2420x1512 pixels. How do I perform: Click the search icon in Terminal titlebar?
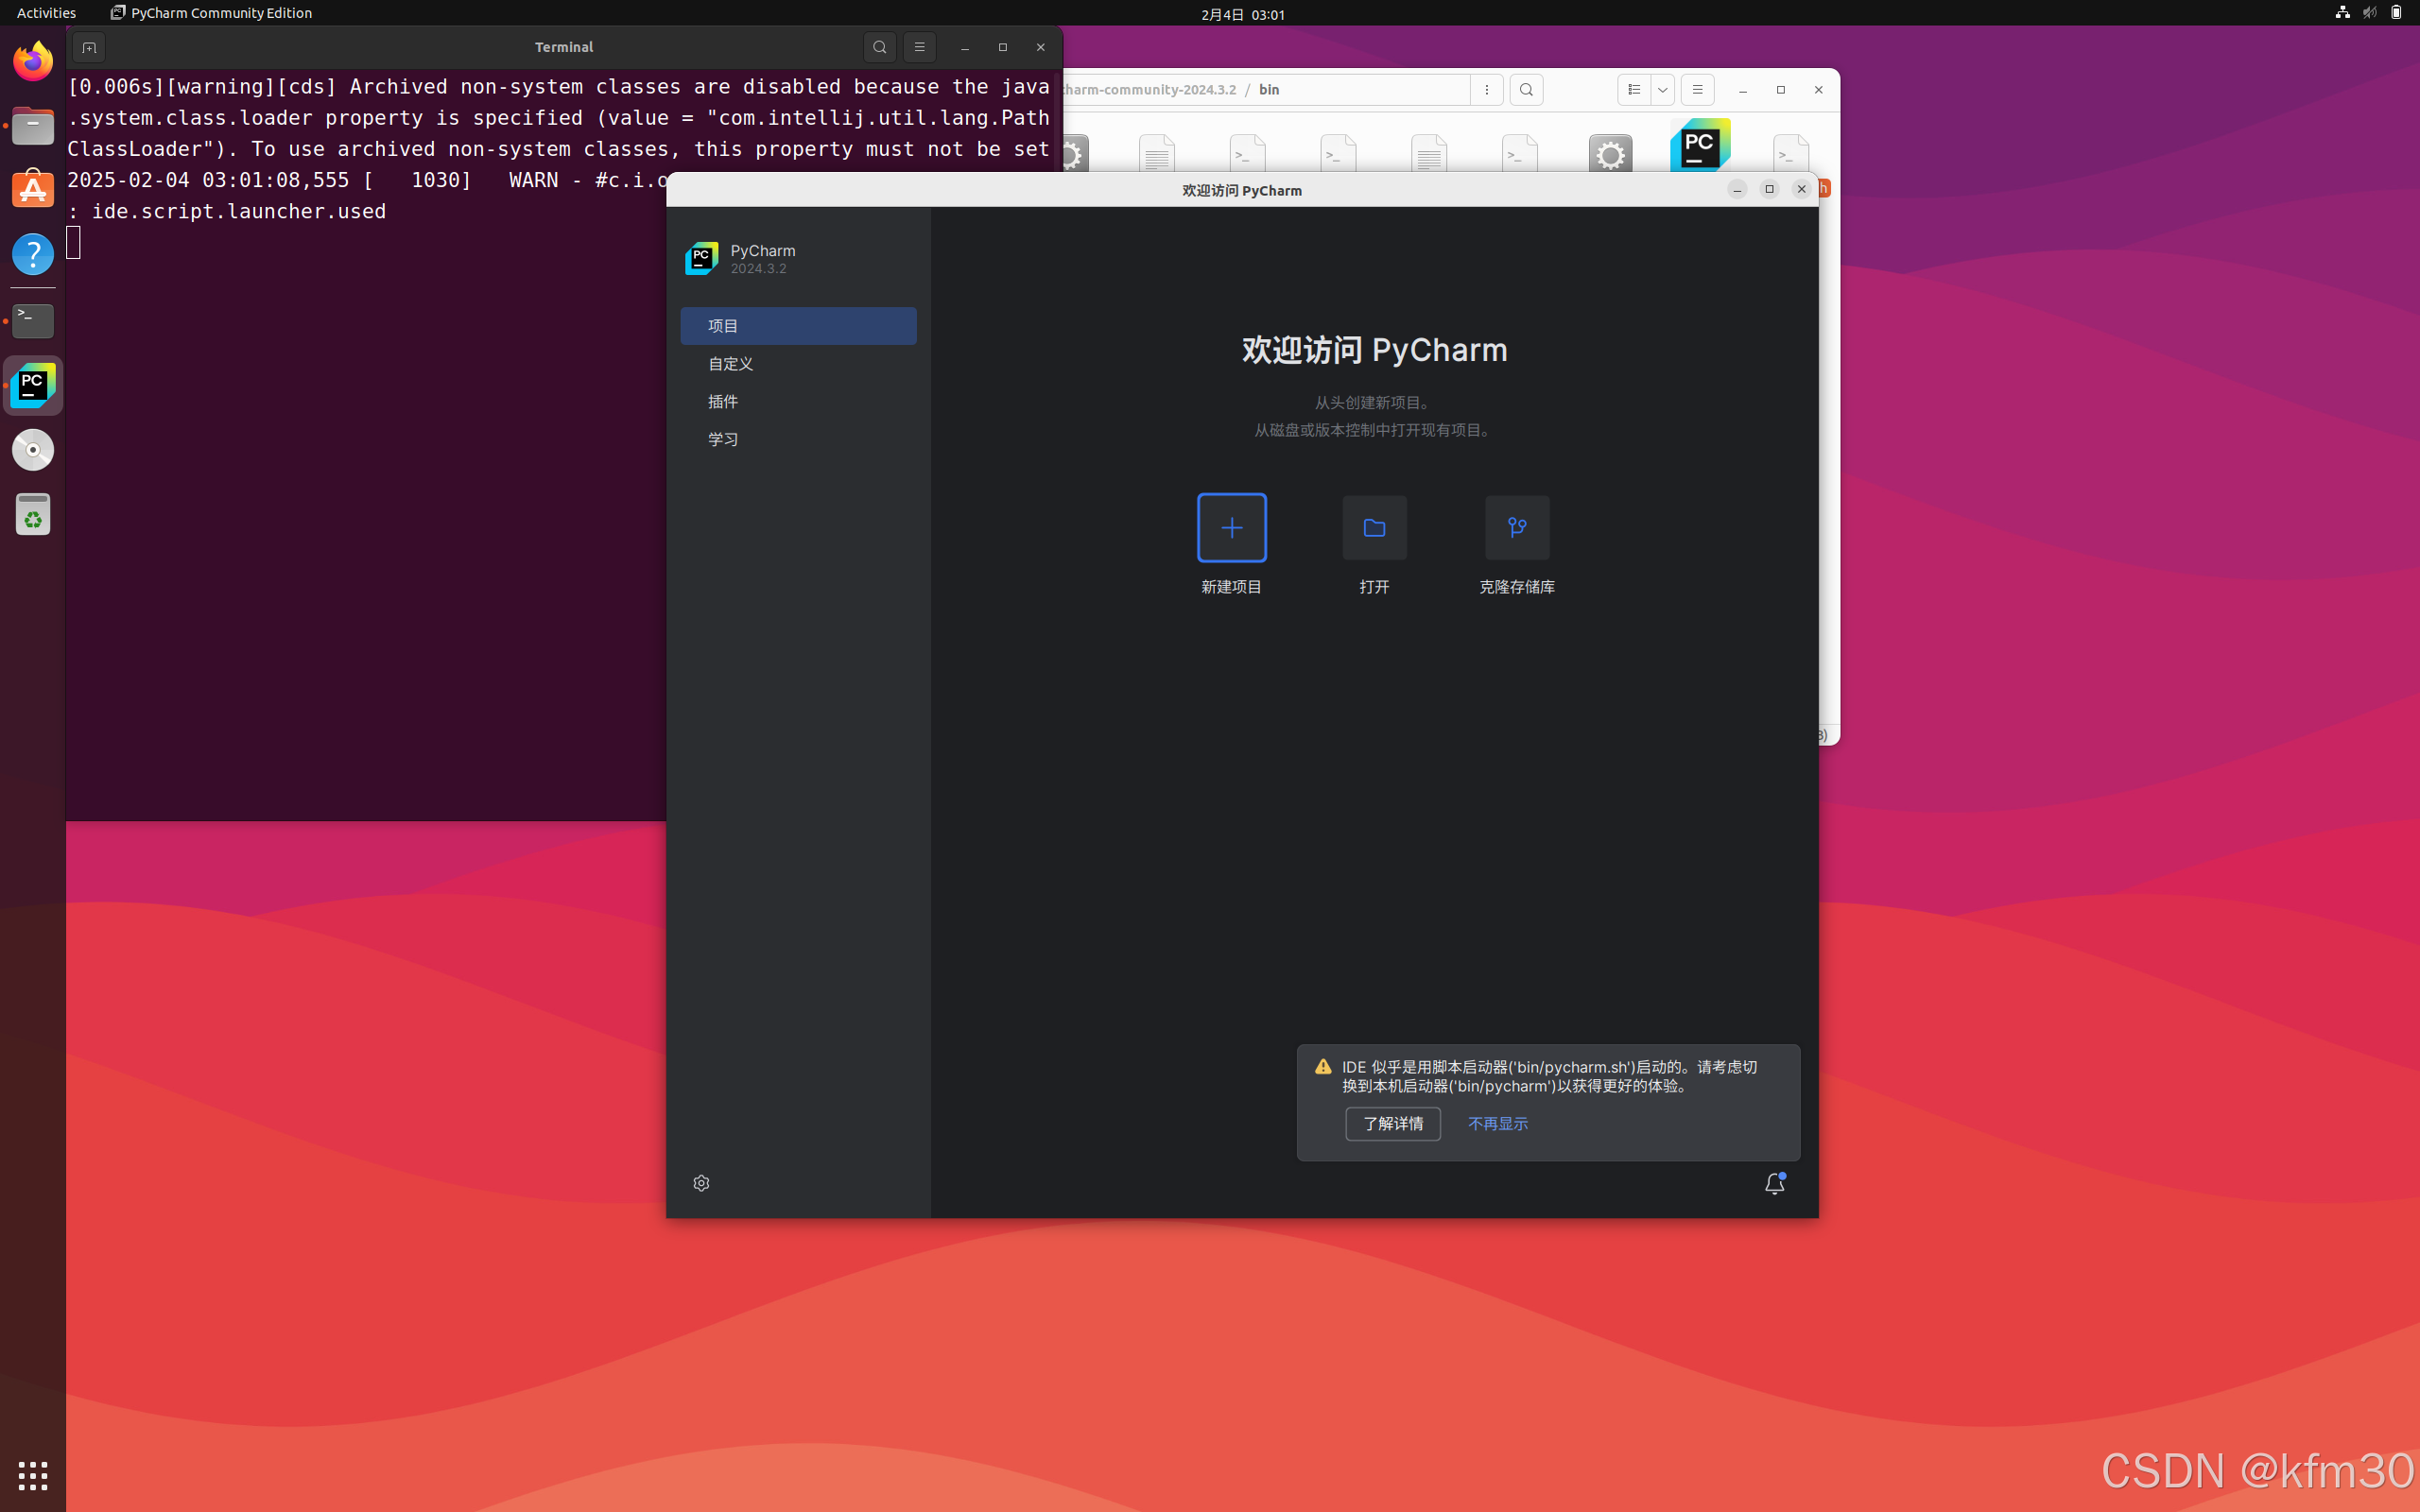[x=879, y=47]
